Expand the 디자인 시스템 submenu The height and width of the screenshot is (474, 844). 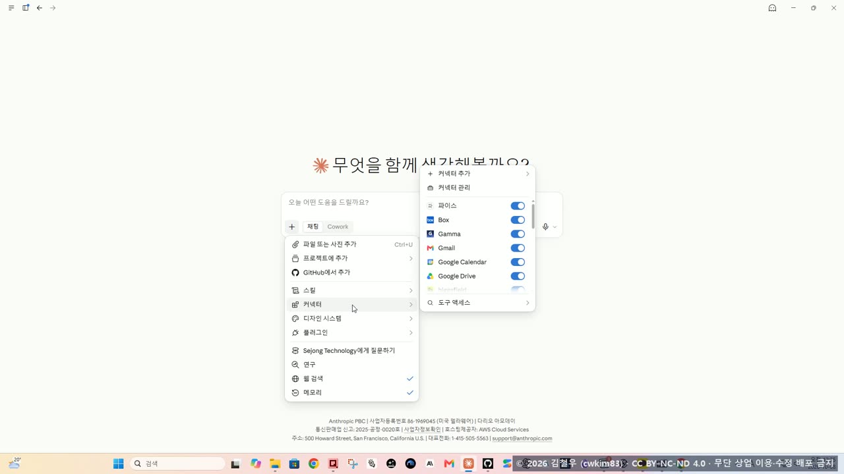(352, 319)
